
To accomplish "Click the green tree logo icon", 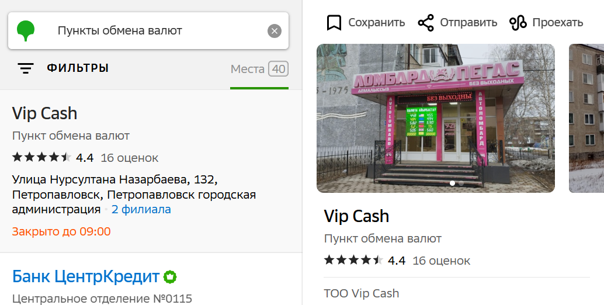I will [26, 31].
